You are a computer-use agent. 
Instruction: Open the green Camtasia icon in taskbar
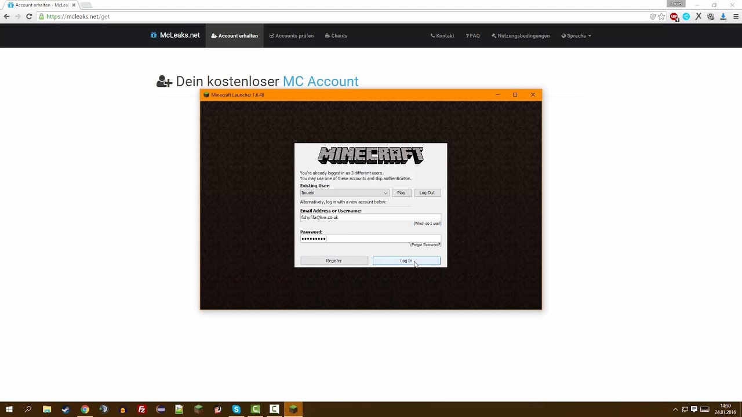pos(255,409)
